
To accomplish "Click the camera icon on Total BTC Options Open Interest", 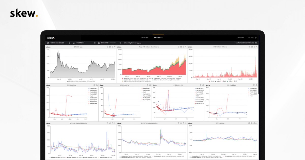I will (181, 47).
